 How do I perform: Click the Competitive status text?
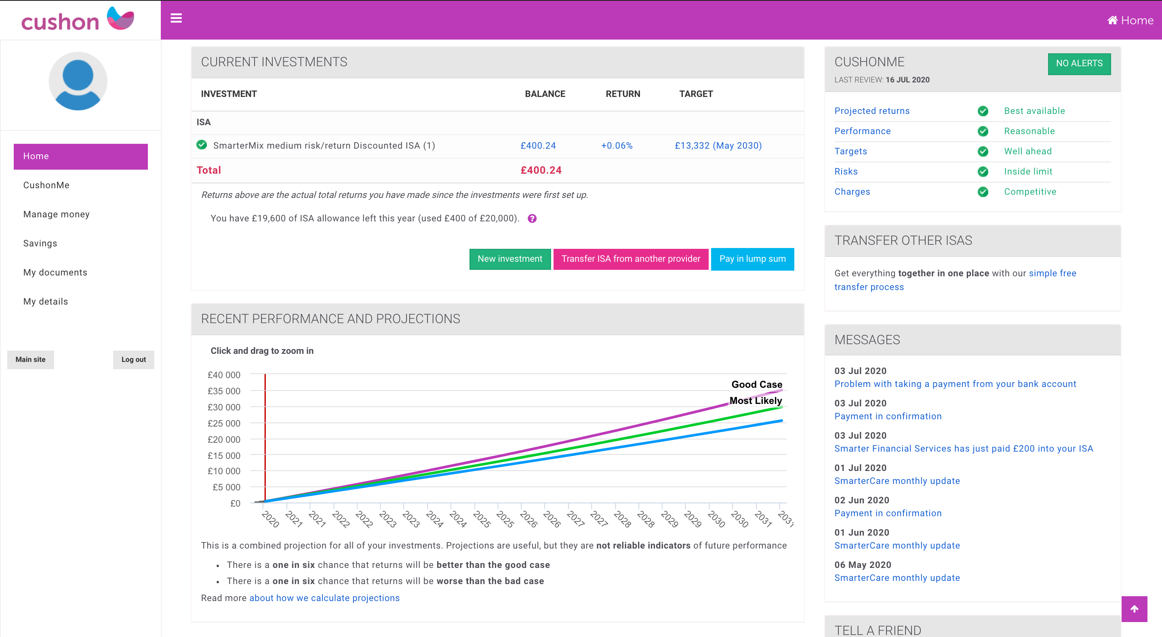(1030, 191)
